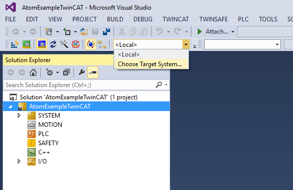293x190 pixels.
Task: Collapse the AtomExampleTwinCAT project node
Action: (x=11, y=106)
